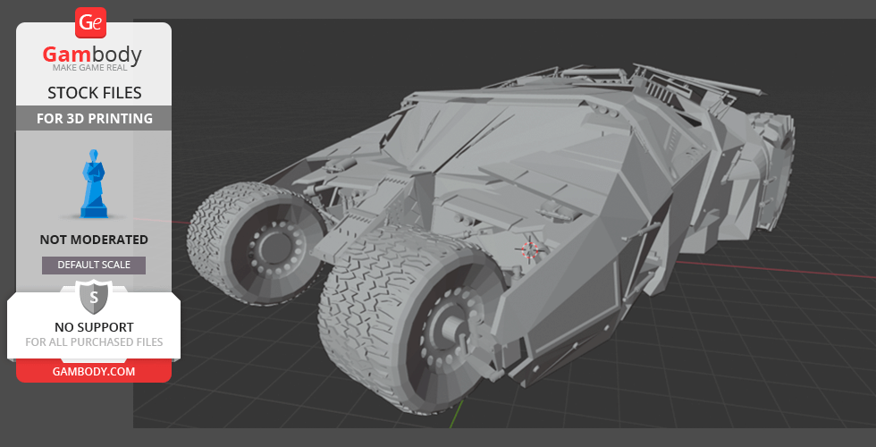
Task: Click the blue low-poly figure icon
Action: point(91,185)
